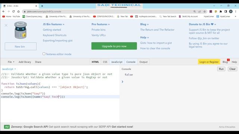The height and width of the screenshot is (134, 239).
Task: Click Login or Register button
Action: [209, 62]
